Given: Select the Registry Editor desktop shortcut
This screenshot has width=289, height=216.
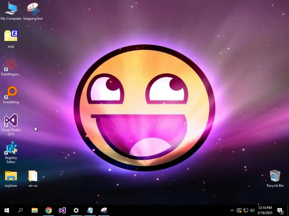Looking at the screenshot, I should [x=11, y=152].
